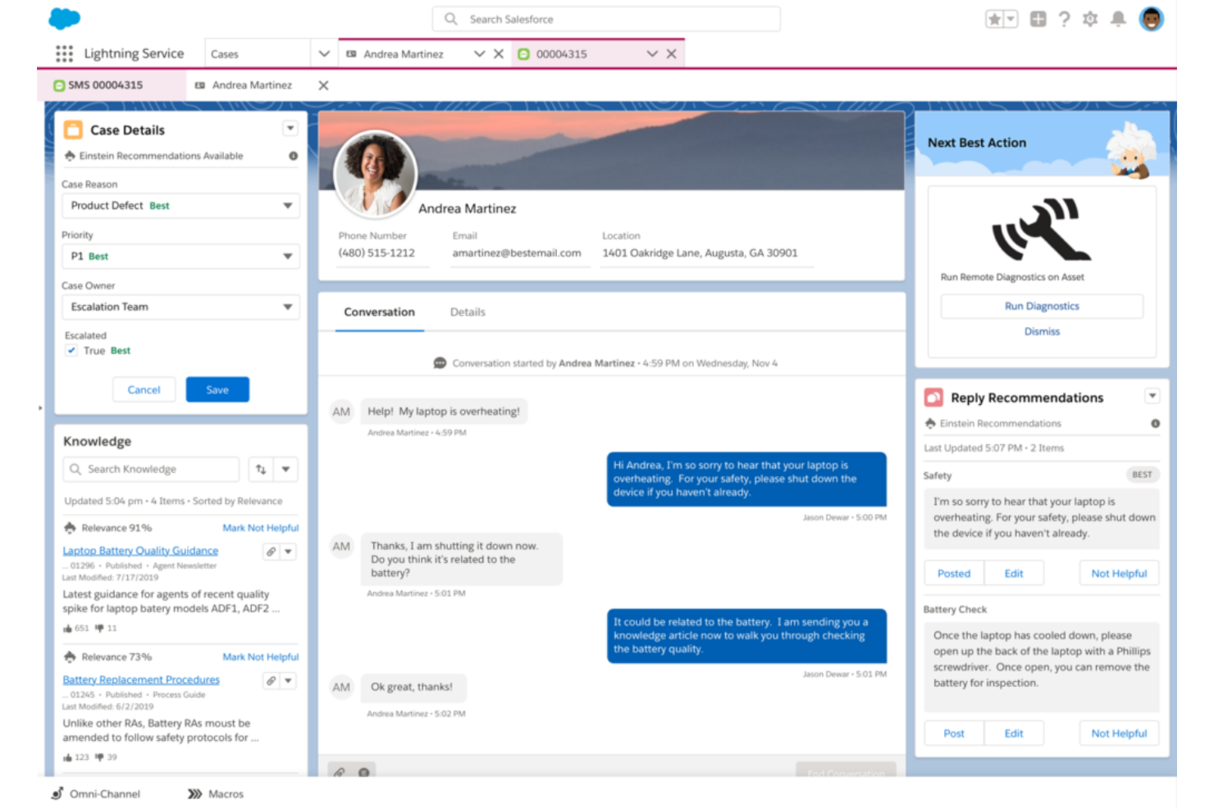The image size is (1214, 809).
Task: Click the profile avatar picture
Action: (x=1151, y=18)
